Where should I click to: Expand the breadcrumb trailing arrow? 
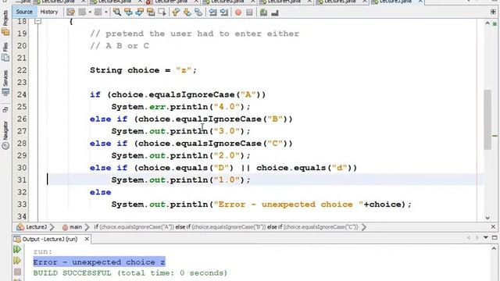364,227
